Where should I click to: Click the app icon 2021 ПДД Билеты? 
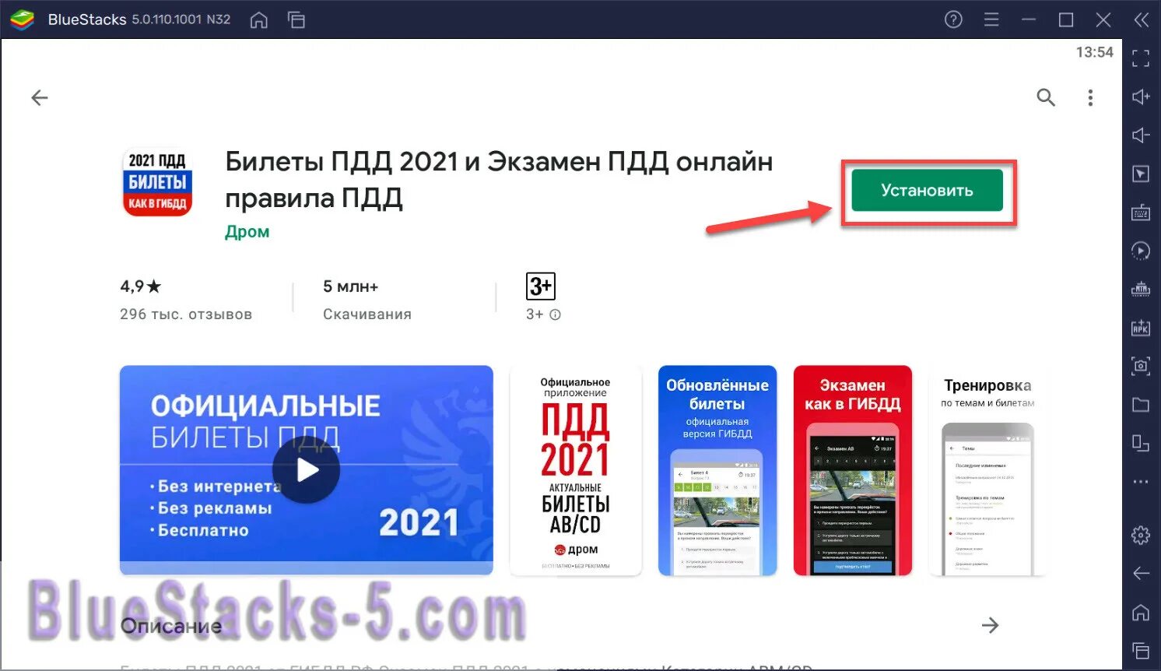(157, 182)
